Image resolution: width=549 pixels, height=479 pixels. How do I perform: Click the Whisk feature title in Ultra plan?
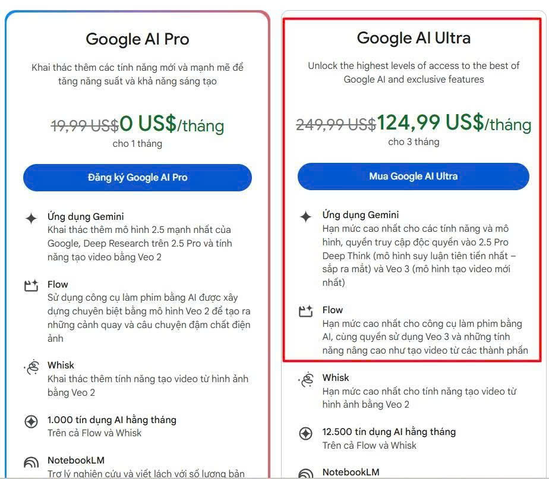click(336, 377)
